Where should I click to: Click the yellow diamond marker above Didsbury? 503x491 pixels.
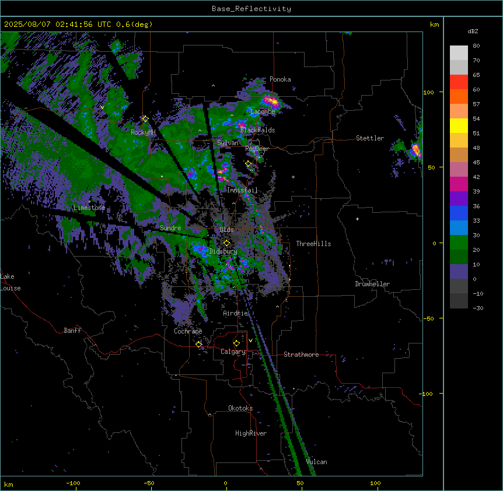(x=226, y=243)
